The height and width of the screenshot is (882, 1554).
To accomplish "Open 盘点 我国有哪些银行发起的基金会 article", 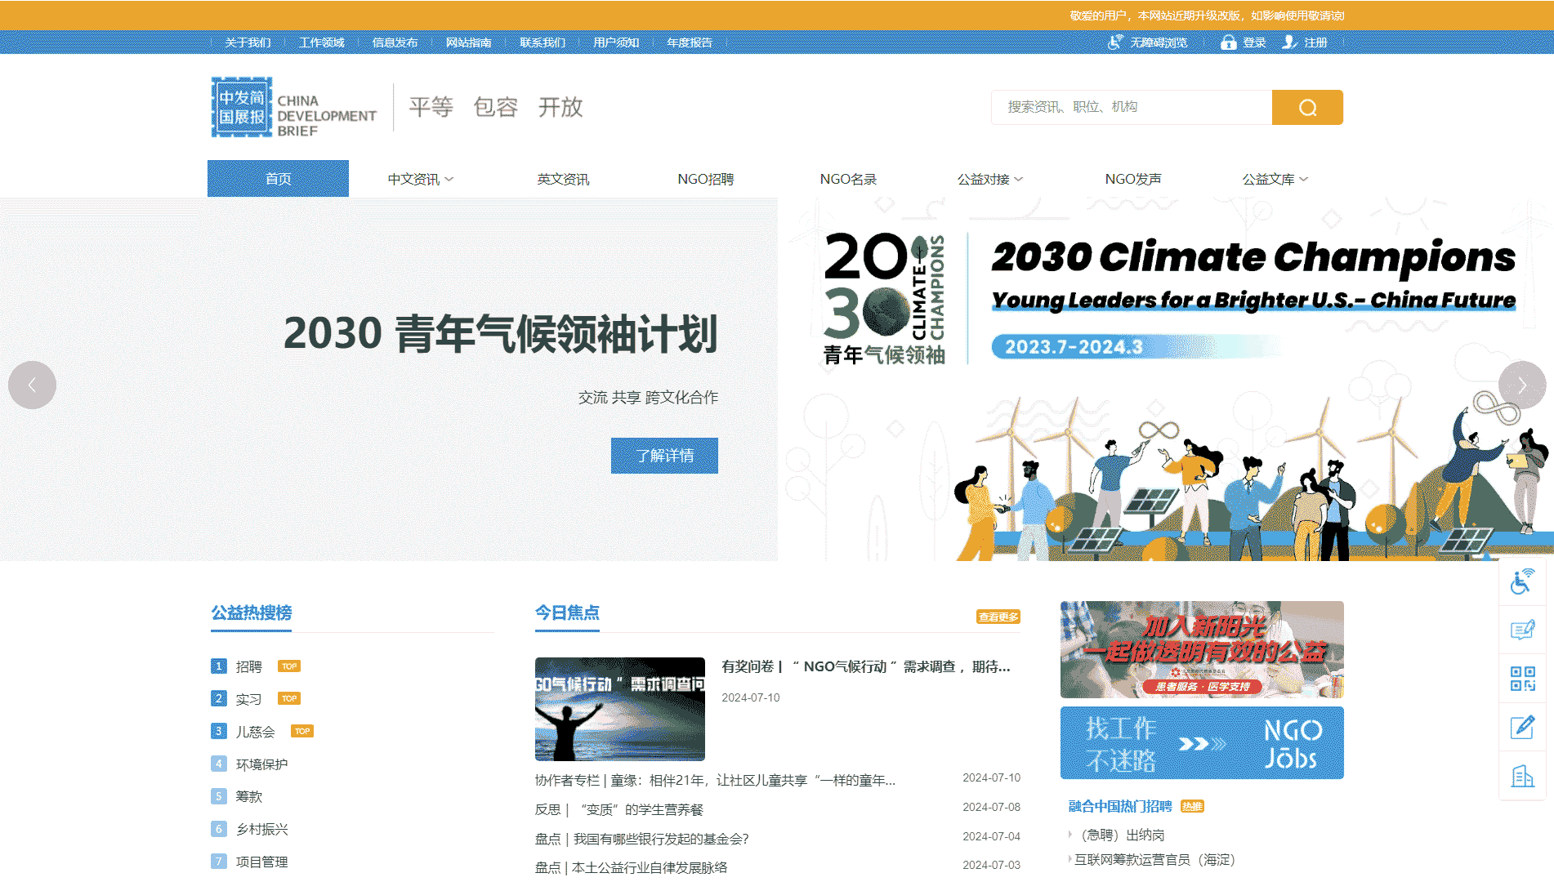I will click(x=641, y=839).
